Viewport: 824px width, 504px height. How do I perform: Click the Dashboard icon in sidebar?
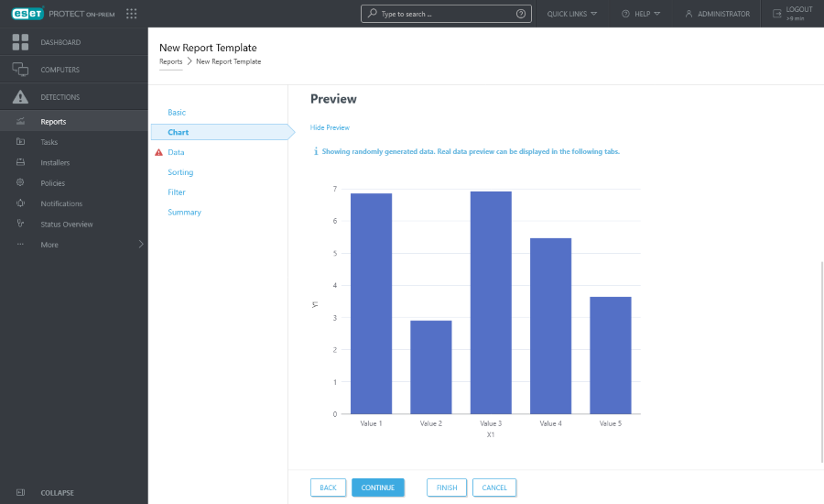(x=20, y=42)
